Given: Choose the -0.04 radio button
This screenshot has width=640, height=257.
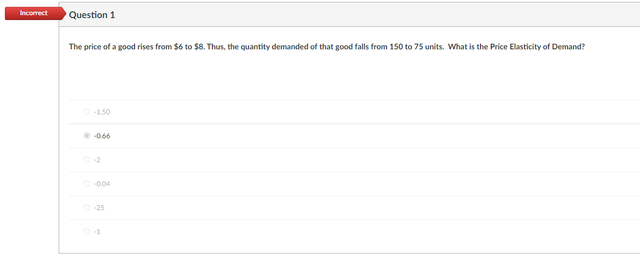Looking at the screenshot, I should 87,184.
